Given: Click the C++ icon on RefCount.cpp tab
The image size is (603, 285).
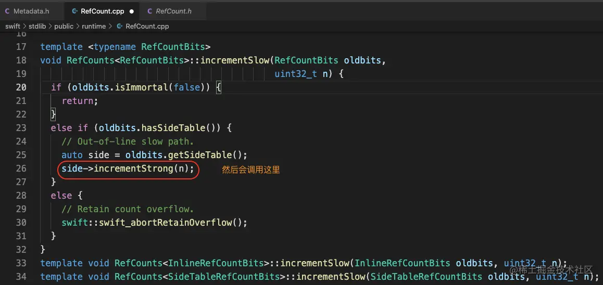Looking at the screenshot, I should pyautogui.click(x=74, y=11).
